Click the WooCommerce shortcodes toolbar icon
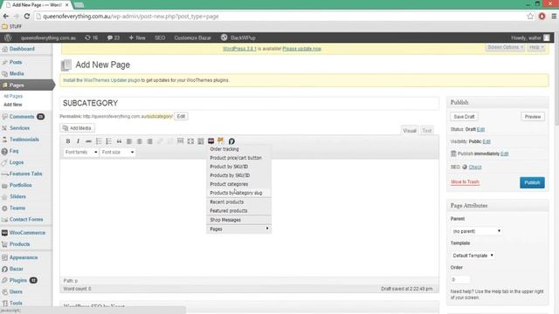The image size is (559, 314). [211, 141]
